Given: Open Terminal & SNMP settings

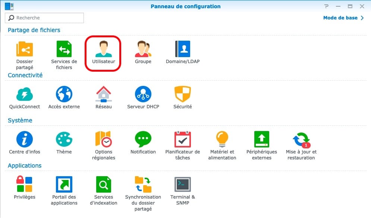Looking at the screenshot, I should [182, 185].
